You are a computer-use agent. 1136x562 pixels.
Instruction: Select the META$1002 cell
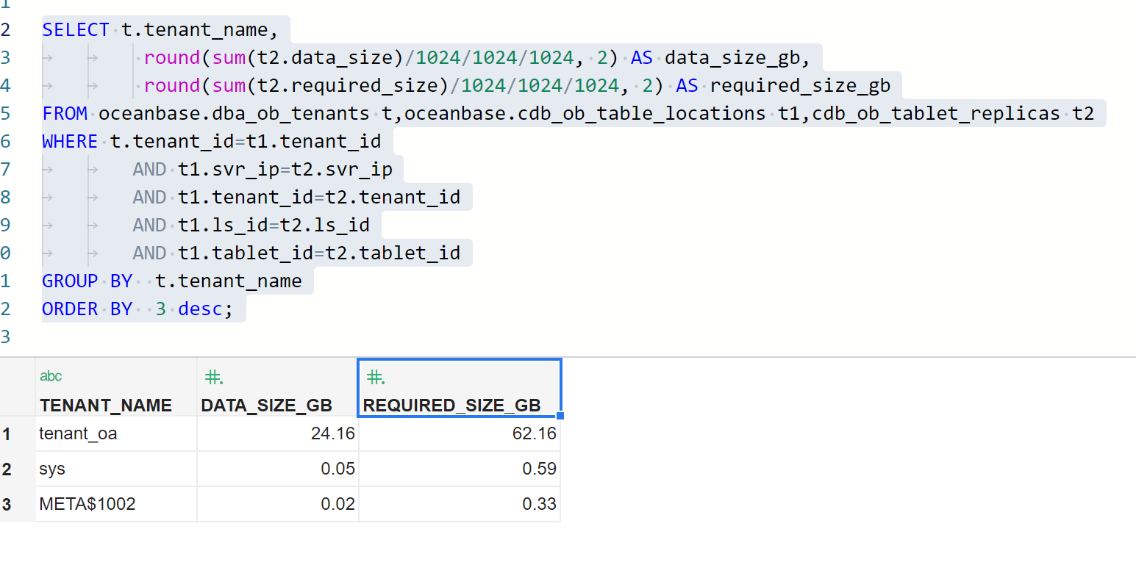(116, 504)
